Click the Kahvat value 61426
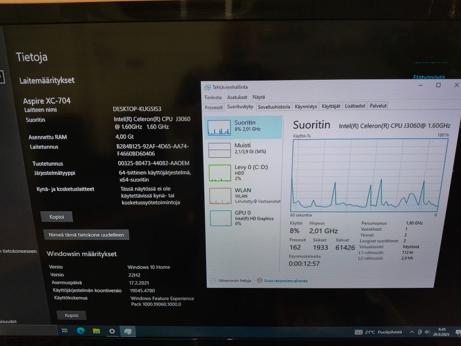This screenshot has height=346, width=461. point(345,248)
